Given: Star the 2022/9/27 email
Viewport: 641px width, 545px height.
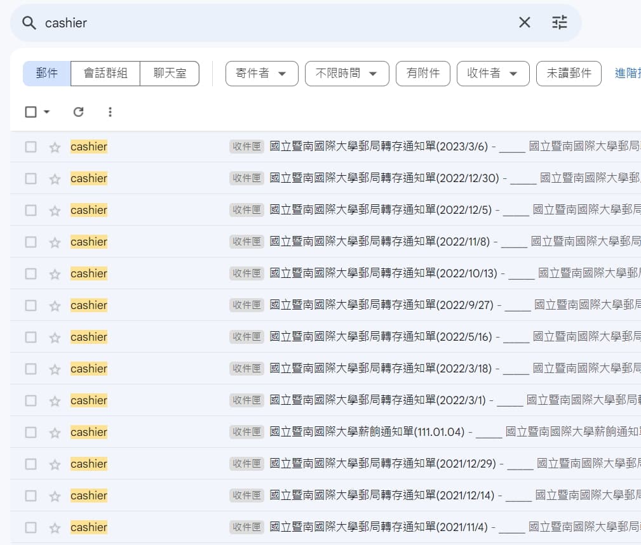Looking at the screenshot, I should tap(55, 306).
